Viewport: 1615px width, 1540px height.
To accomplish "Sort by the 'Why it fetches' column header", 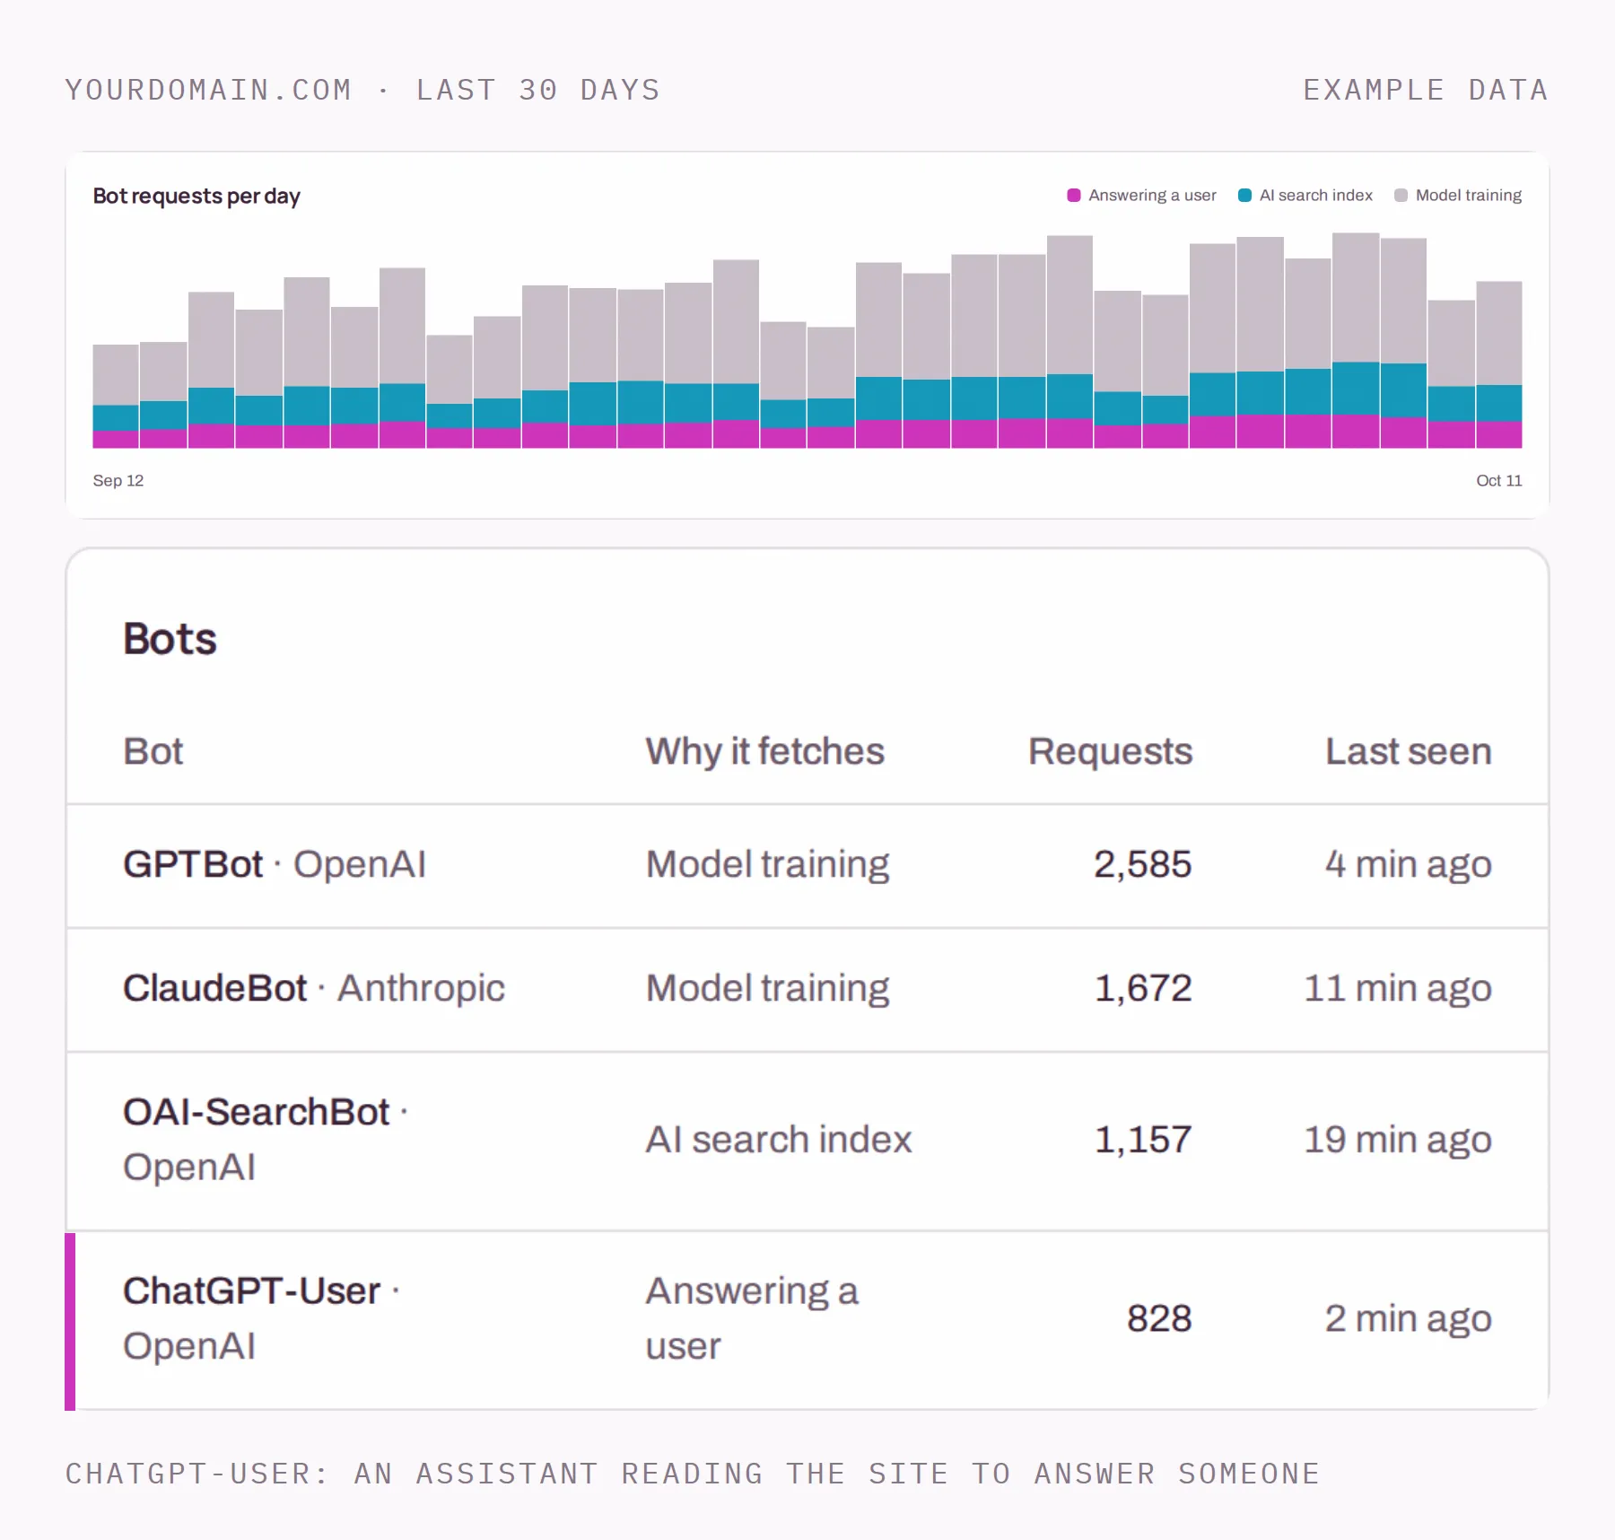I will click(764, 751).
